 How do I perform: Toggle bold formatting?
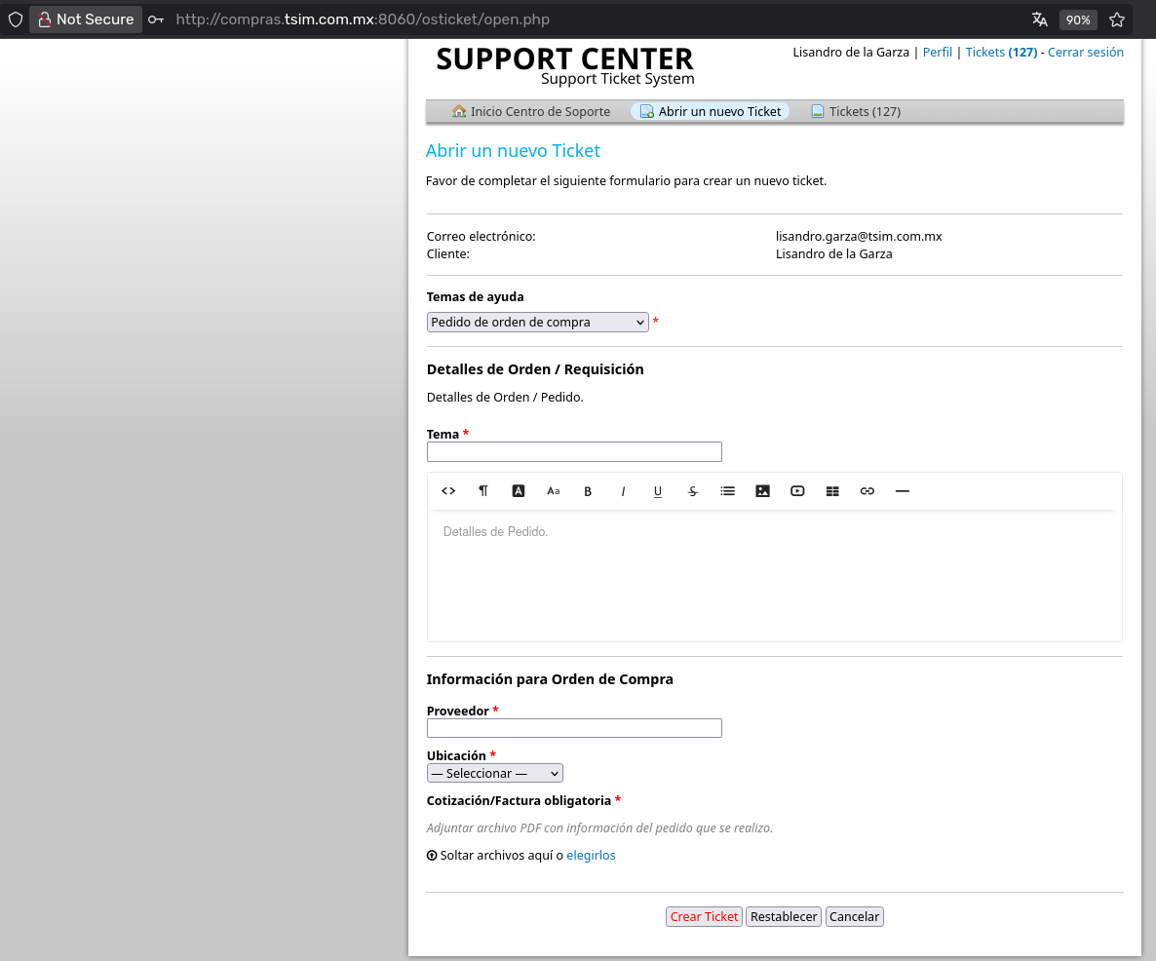click(x=588, y=491)
